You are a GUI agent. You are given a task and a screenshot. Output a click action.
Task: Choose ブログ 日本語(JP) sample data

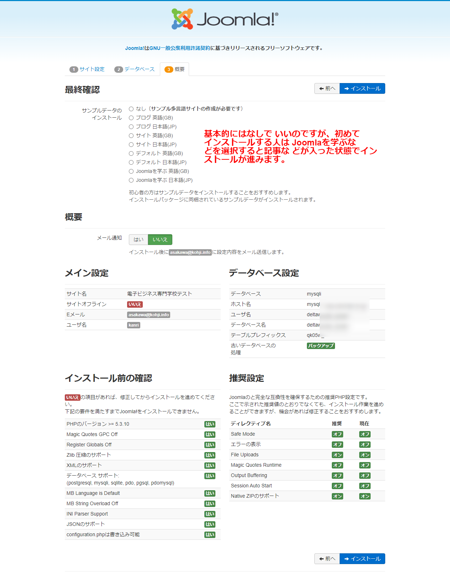point(131,127)
